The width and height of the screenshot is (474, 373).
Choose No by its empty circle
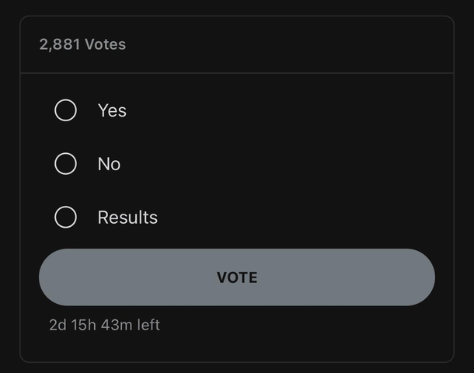(x=65, y=163)
